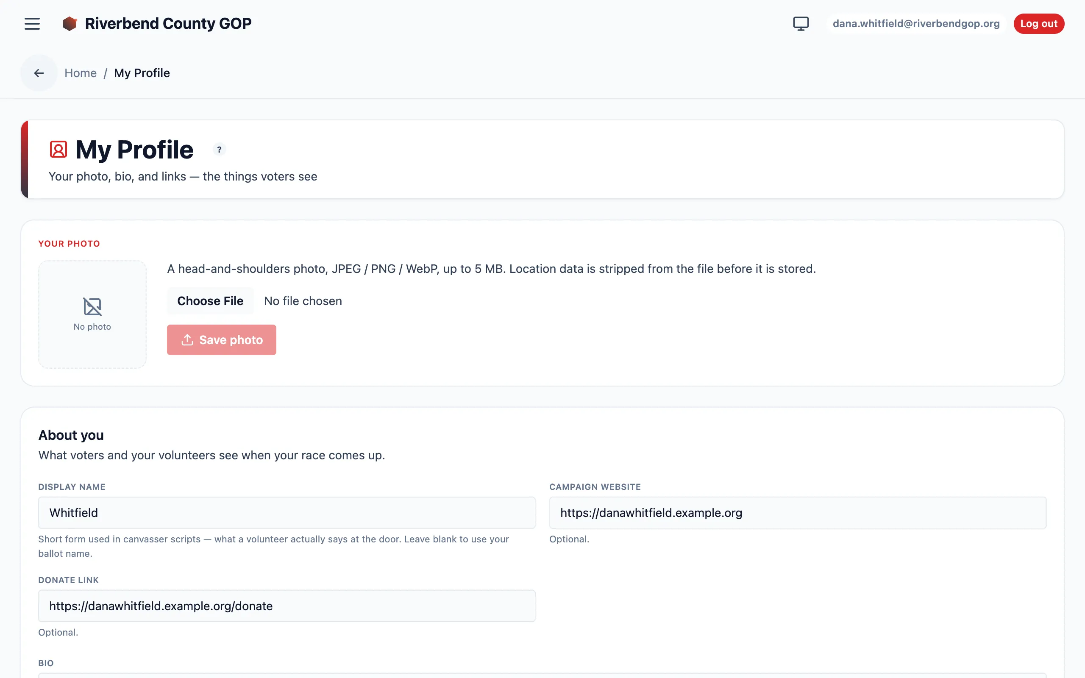This screenshot has width=1085, height=678.
Task: Click 'What voters and your volunteers see' text
Action: pyautogui.click(x=211, y=455)
